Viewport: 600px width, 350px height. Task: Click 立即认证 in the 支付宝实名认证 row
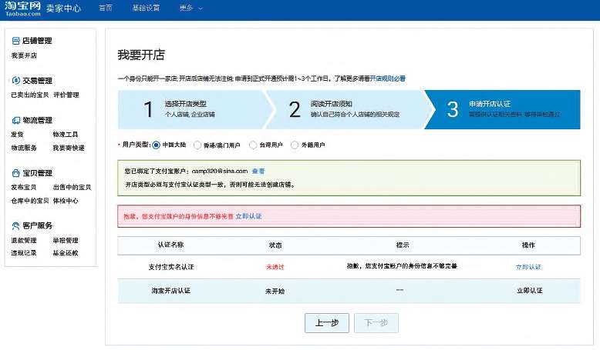pyautogui.click(x=528, y=266)
